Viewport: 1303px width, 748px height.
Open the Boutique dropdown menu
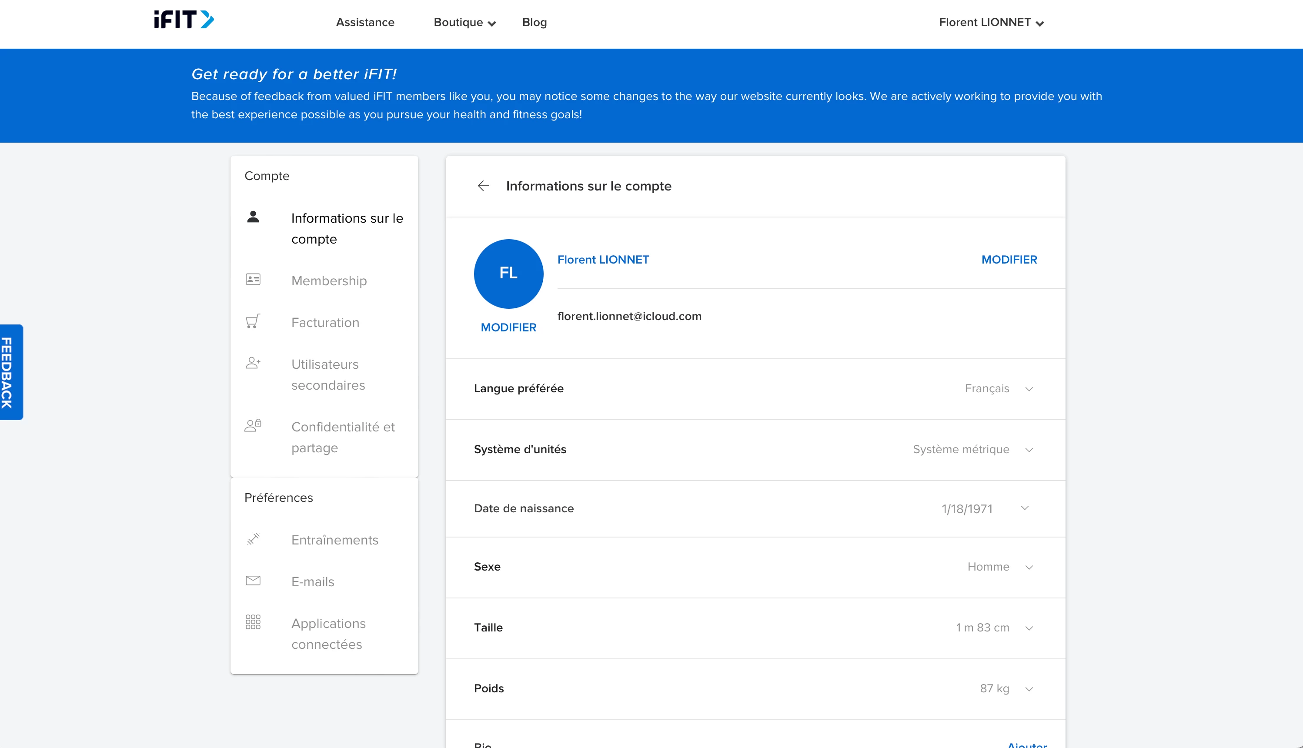pos(464,23)
